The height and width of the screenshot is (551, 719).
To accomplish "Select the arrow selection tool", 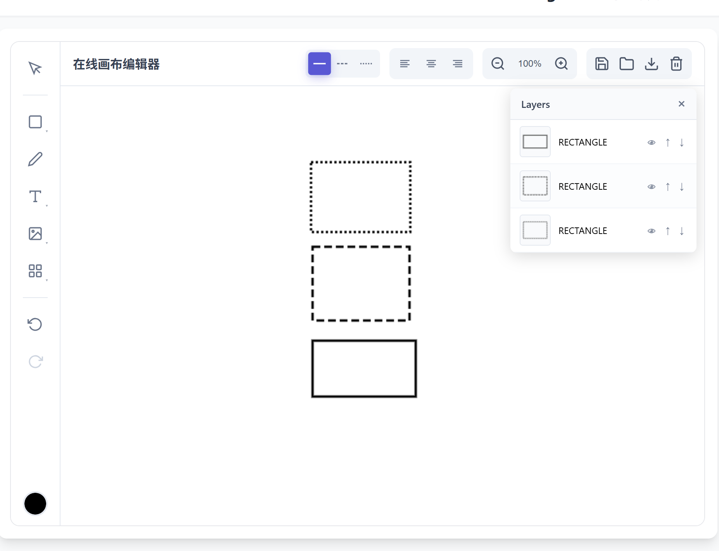I will (35, 68).
